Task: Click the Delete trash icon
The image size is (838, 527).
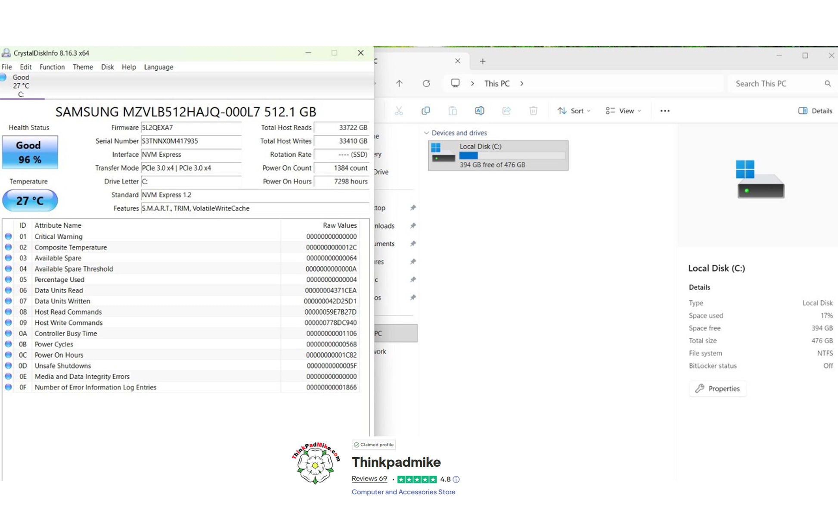Action: (533, 111)
